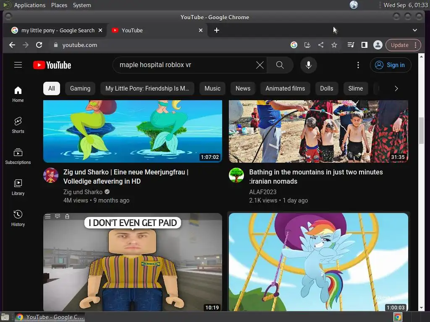Screen dimensions: 430x322
Task: Click the Wed Sep 6 clock in panel
Action: [x=406, y=5]
